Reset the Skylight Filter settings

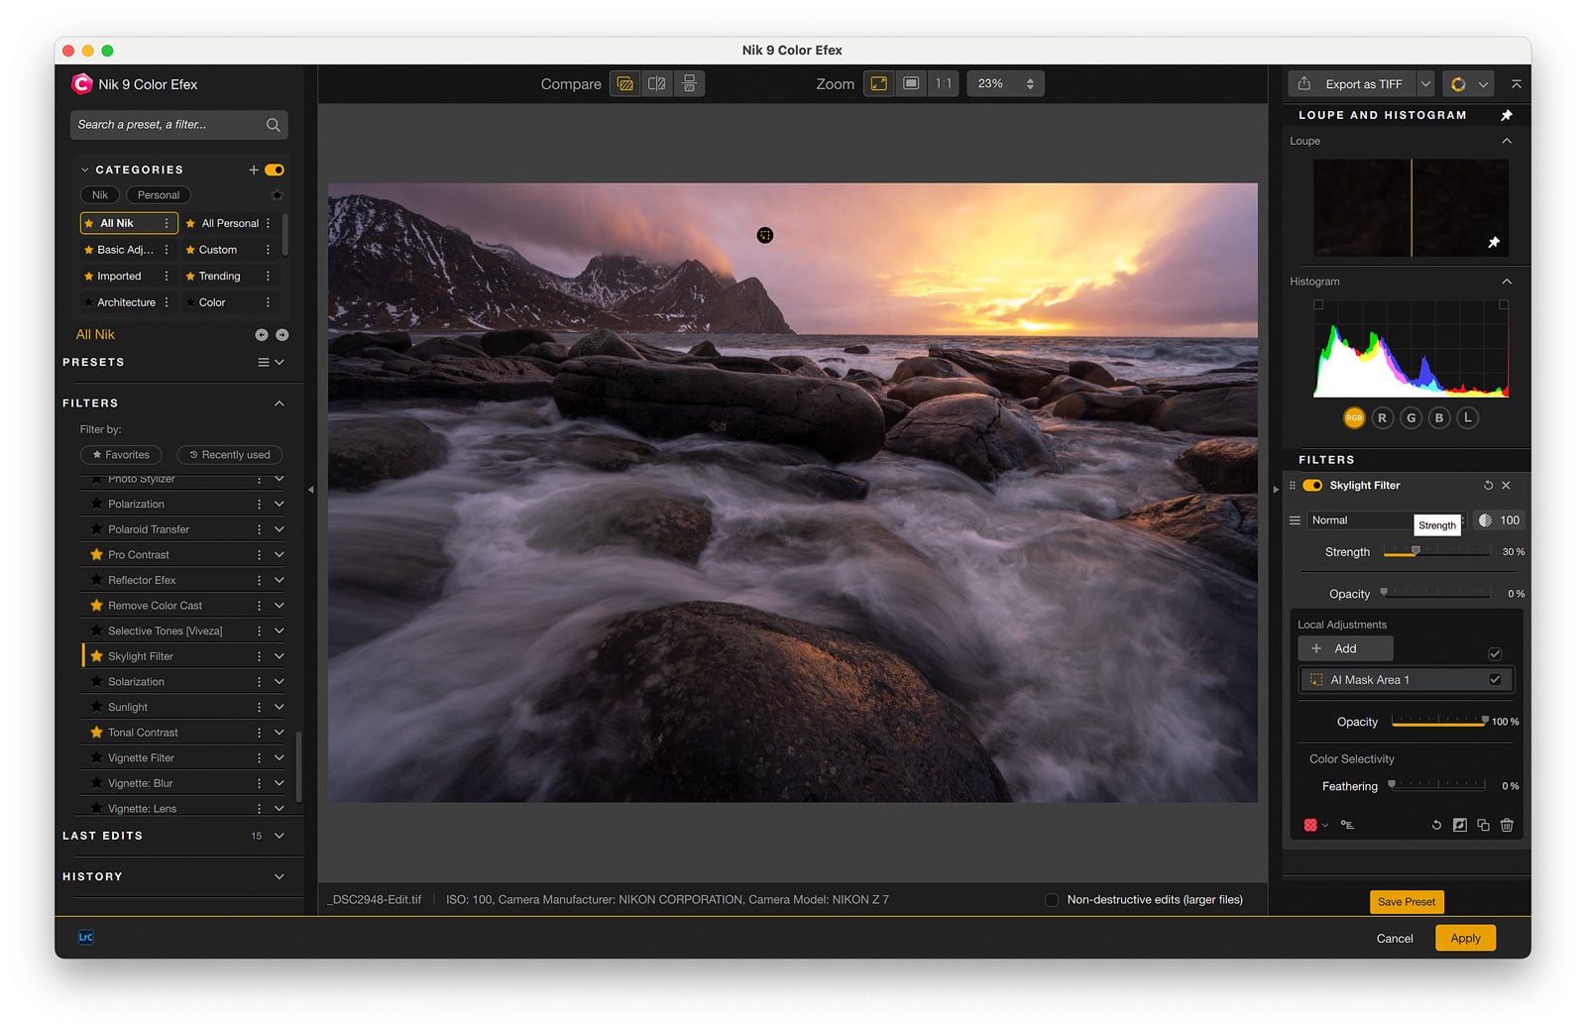pos(1488,486)
